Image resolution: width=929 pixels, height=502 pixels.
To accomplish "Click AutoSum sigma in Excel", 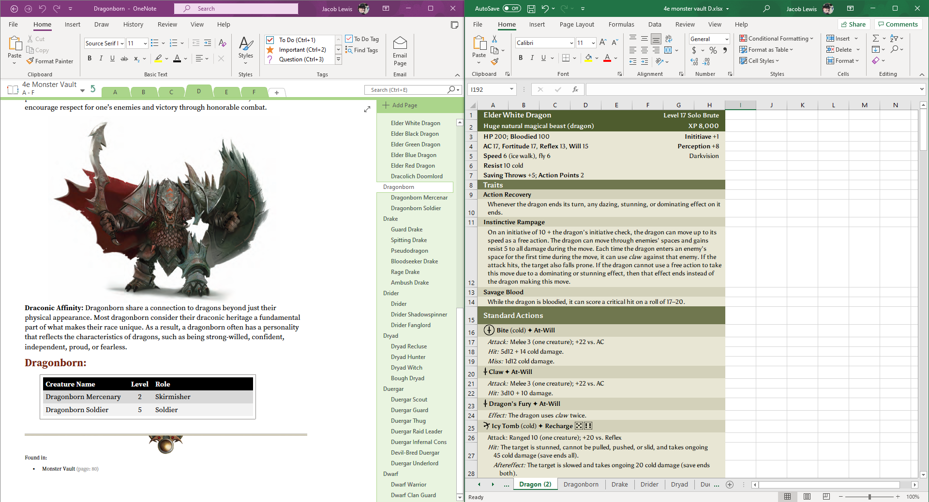I will click(x=876, y=38).
